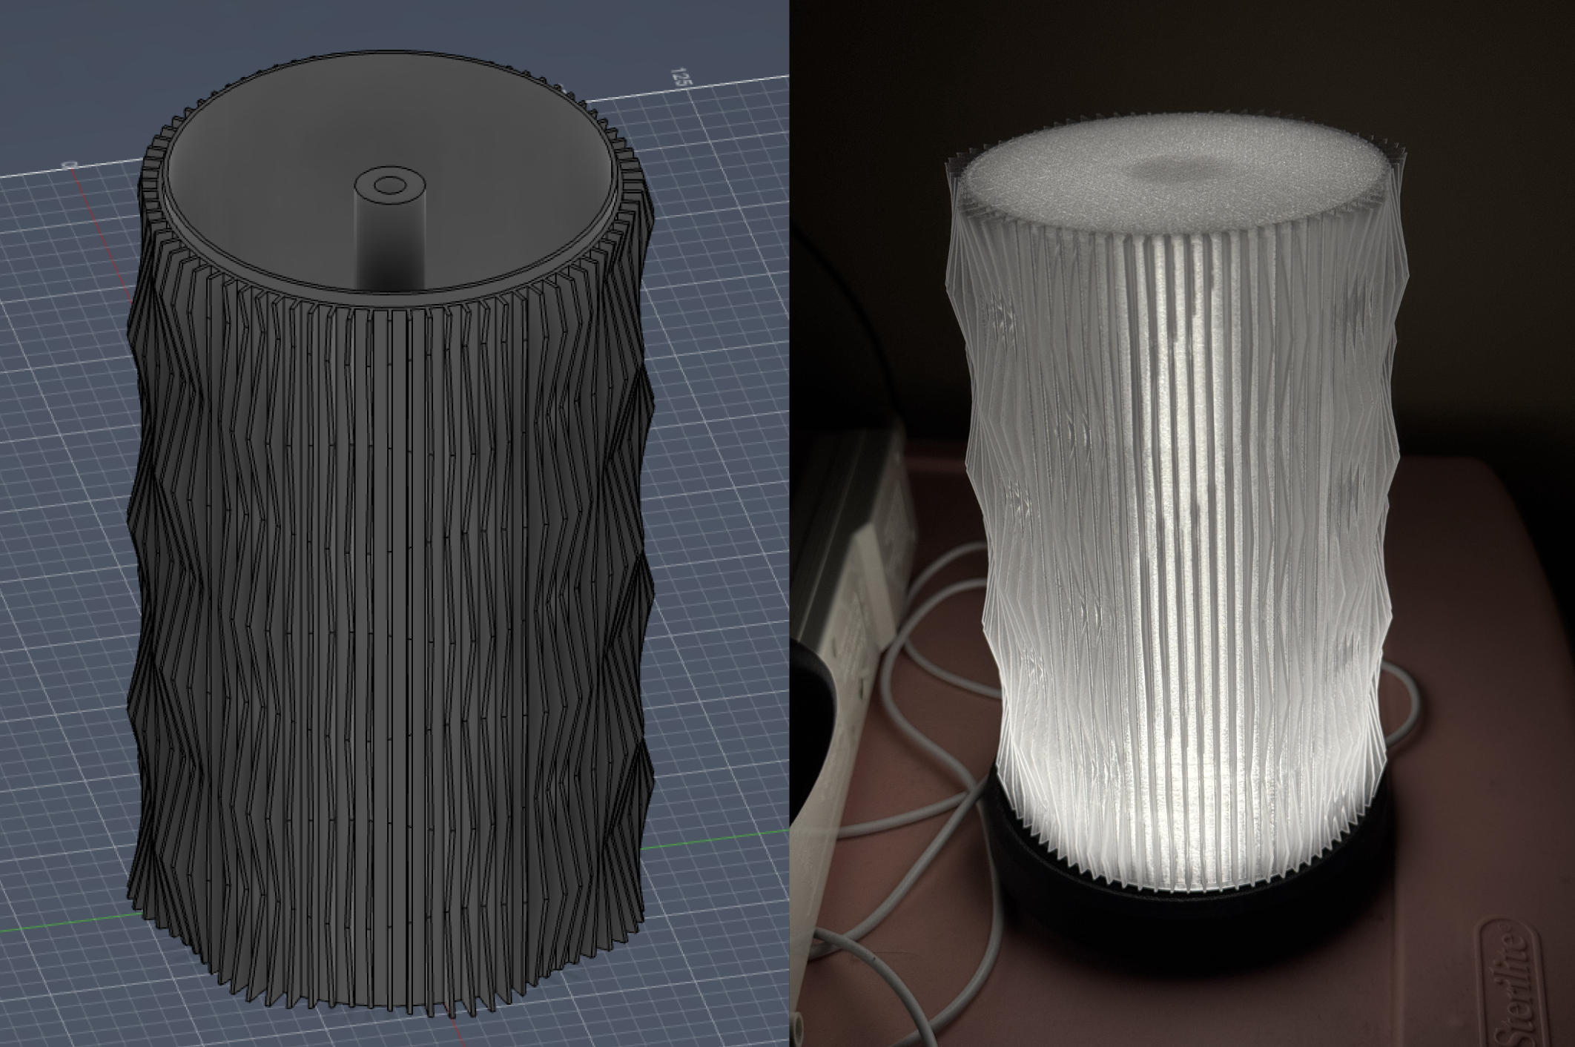This screenshot has width=1575, height=1047.
Task: Click the countersunk hole on the center pin
Action: click(x=391, y=184)
